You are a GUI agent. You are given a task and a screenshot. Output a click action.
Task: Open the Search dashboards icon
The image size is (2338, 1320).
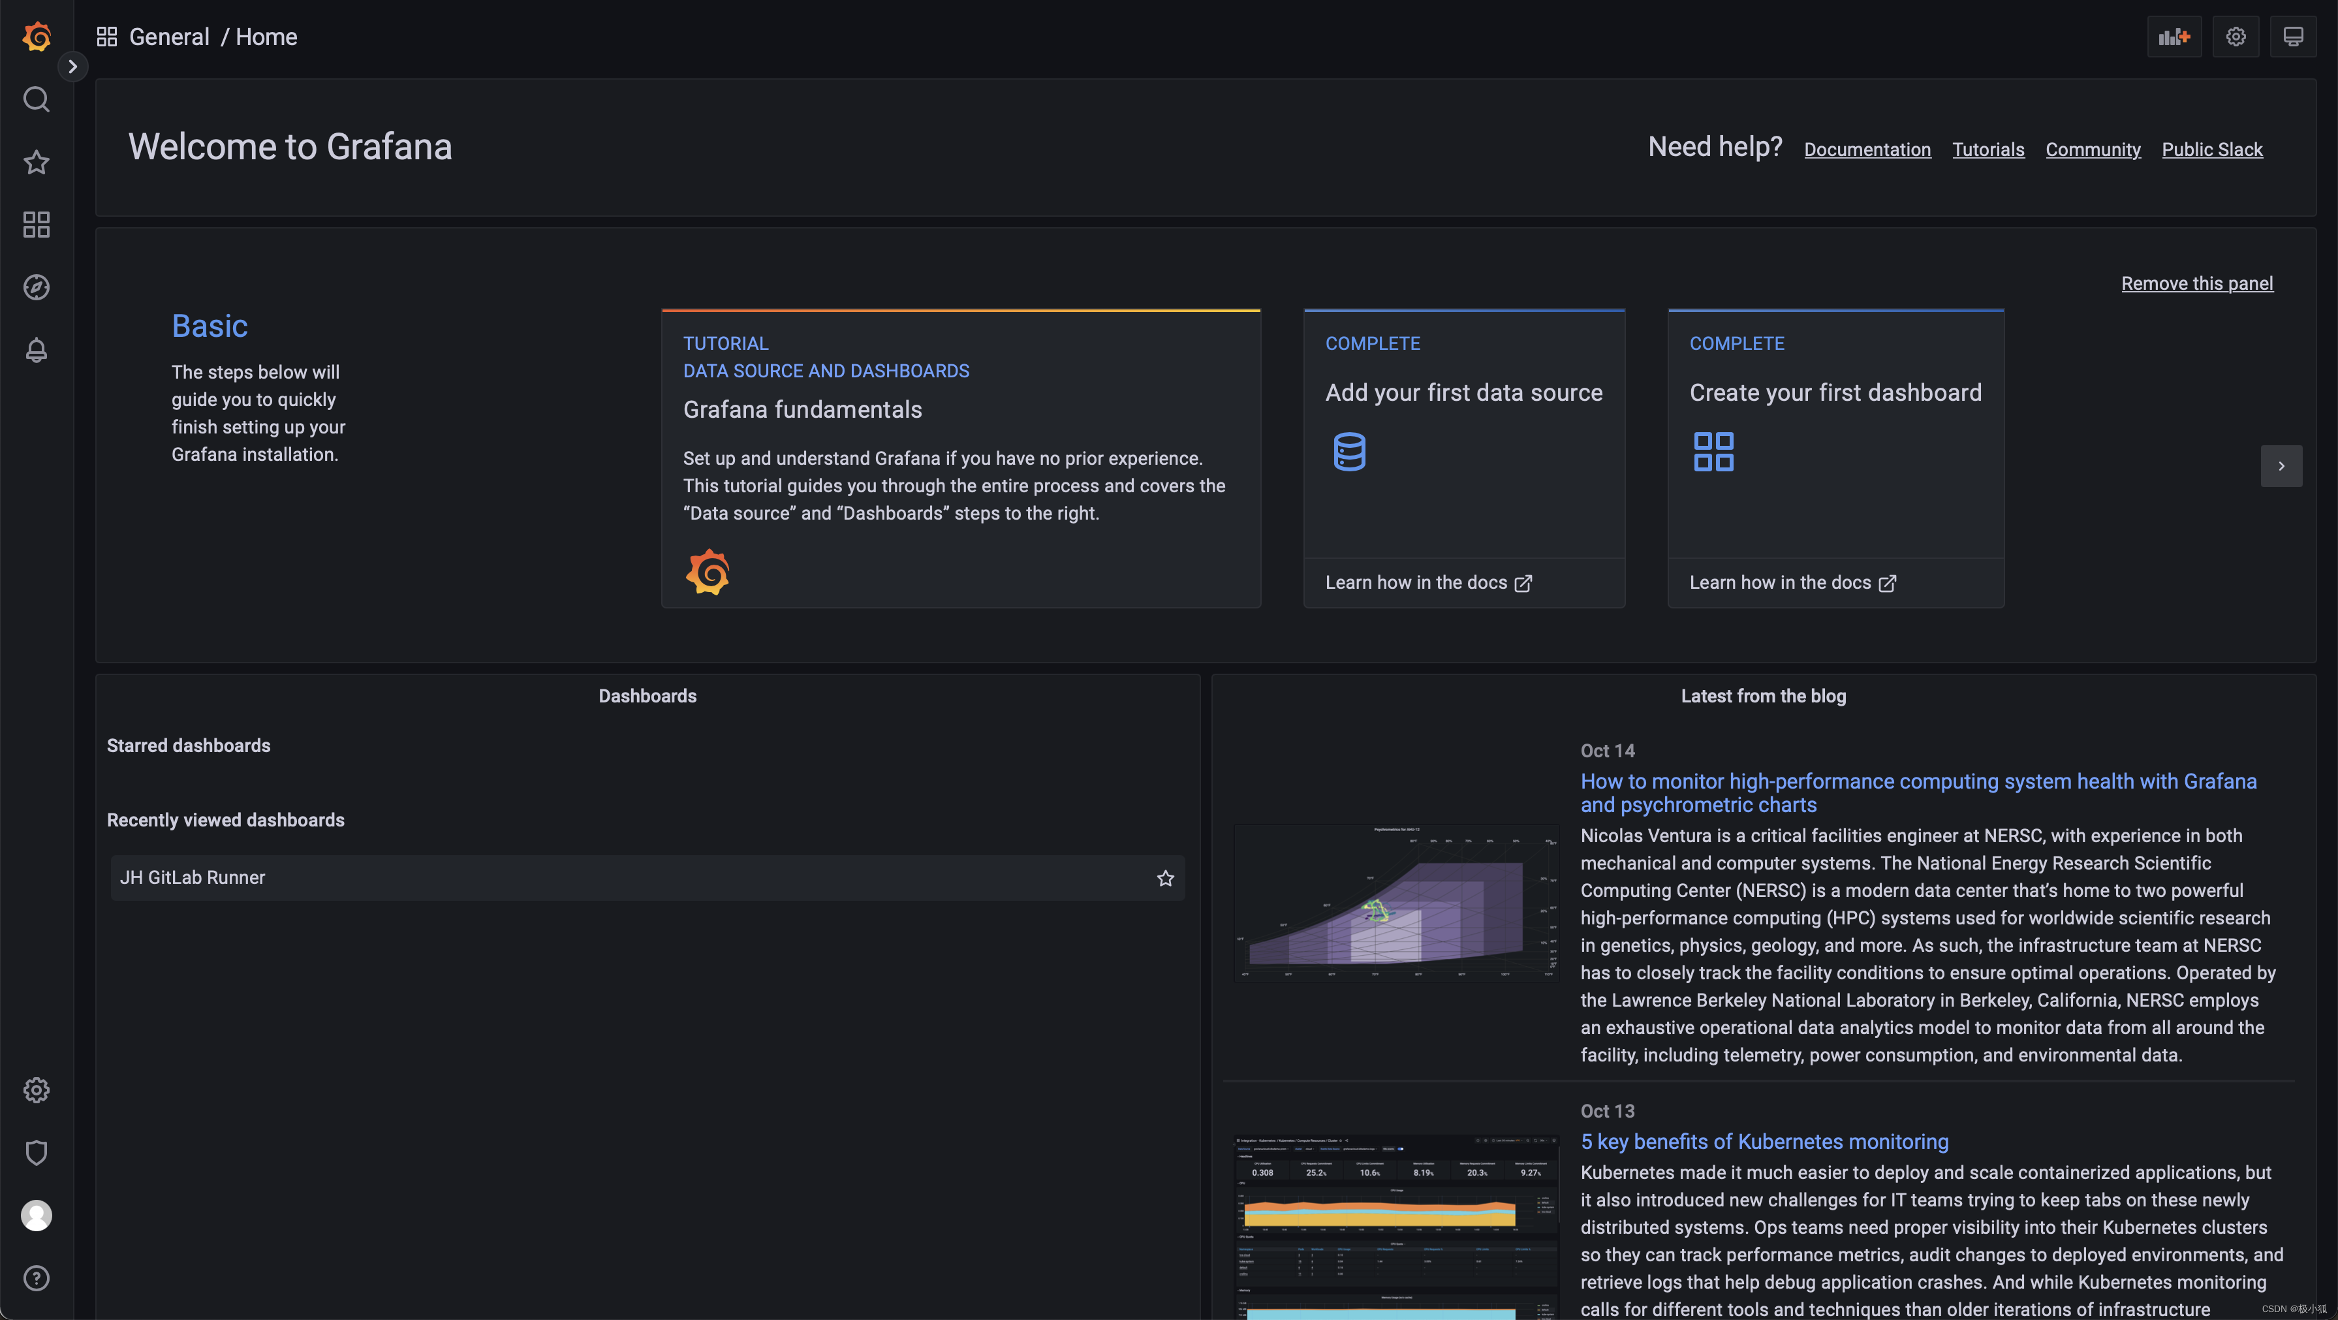coord(37,100)
